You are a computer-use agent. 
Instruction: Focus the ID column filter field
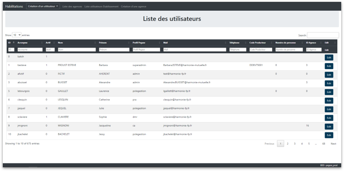pos(11,50)
